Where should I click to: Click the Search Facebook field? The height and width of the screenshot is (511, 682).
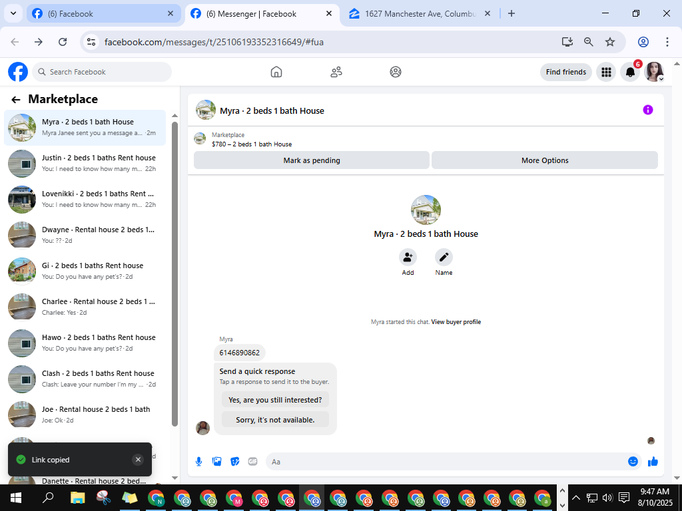[x=102, y=72]
